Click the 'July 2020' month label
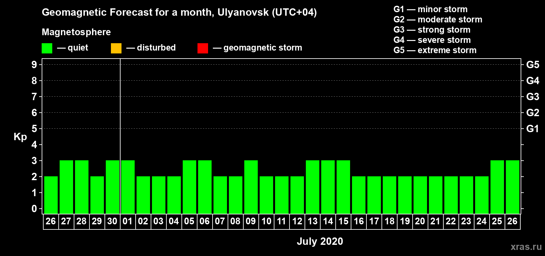Screen dimensions: 545x256 [x=320, y=241]
